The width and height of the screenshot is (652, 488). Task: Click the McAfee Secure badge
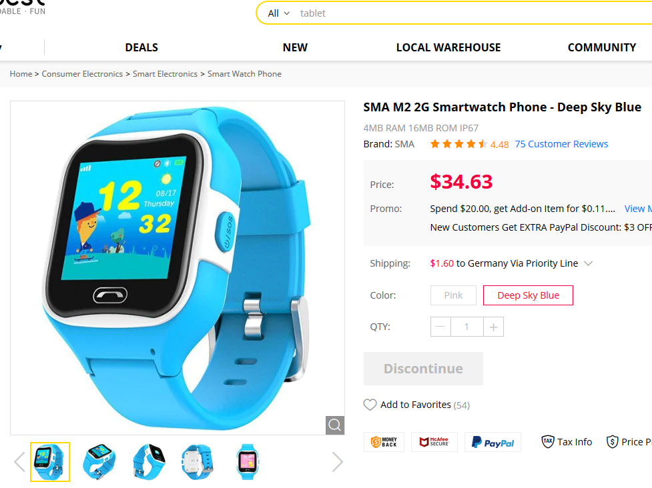point(434,442)
